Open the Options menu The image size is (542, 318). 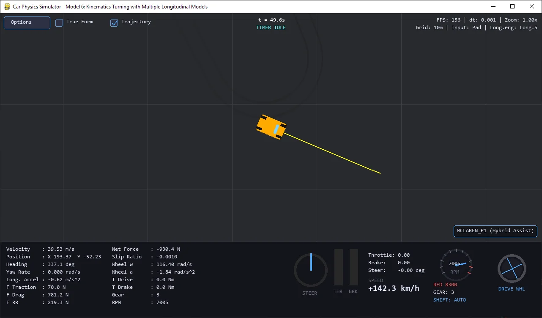coord(27,22)
